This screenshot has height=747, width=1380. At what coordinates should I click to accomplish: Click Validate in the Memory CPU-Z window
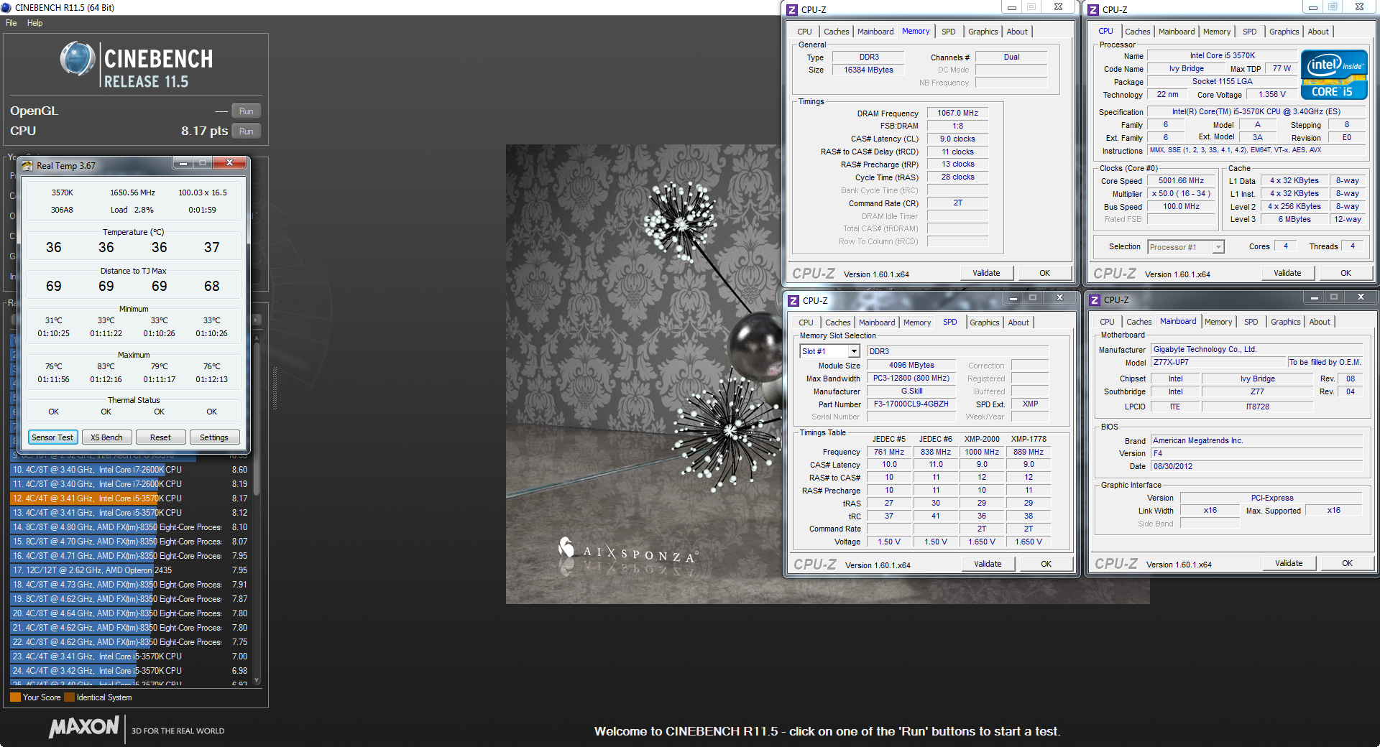[986, 273]
